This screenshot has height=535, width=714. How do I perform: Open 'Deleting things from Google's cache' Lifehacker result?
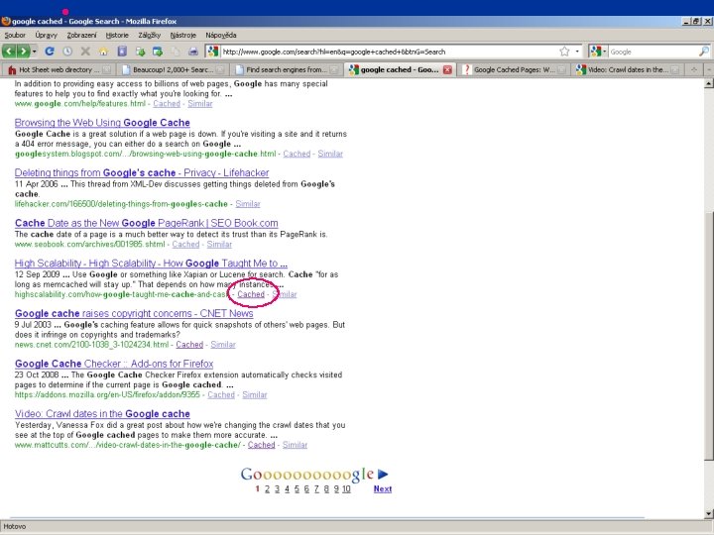[142, 172]
